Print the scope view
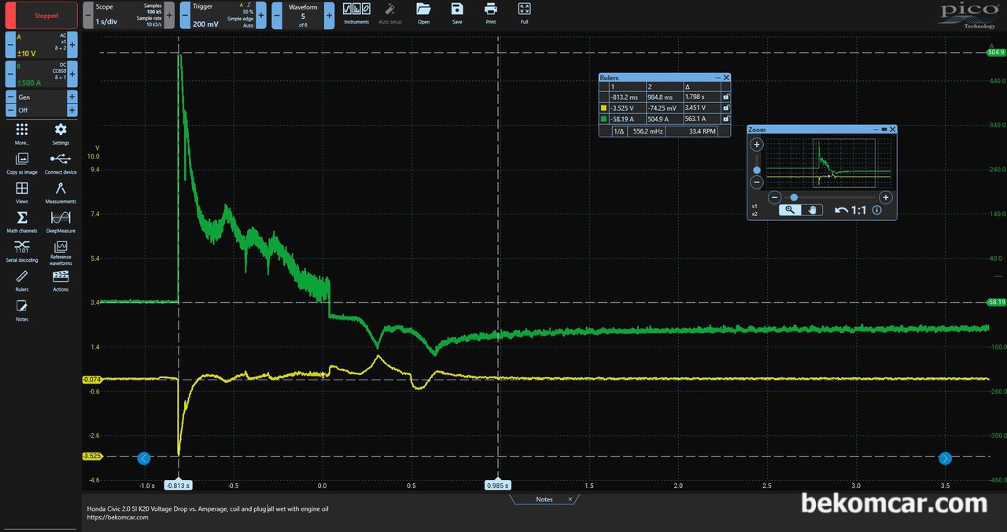The width and height of the screenshot is (1007, 532). coord(491,13)
